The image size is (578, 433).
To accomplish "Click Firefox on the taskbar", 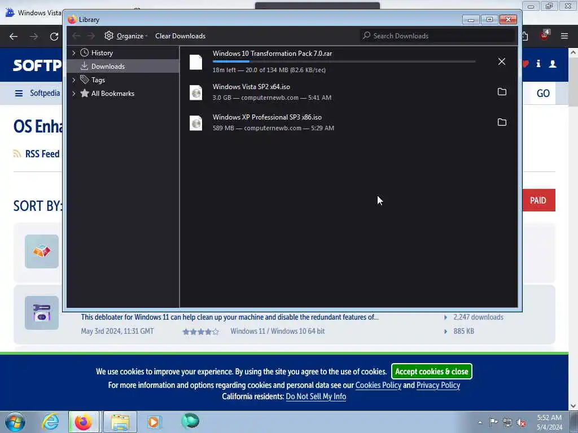I will [84, 422].
